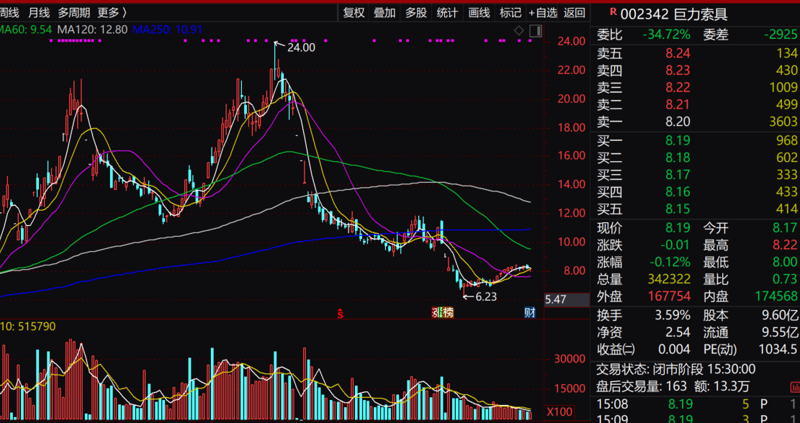Click the X100 volume multiplier label

tap(559, 411)
